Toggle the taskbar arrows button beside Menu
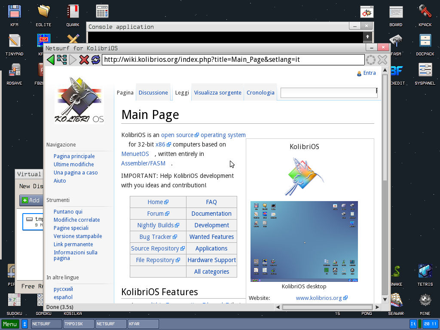 pyautogui.click(x=25, y=324)
